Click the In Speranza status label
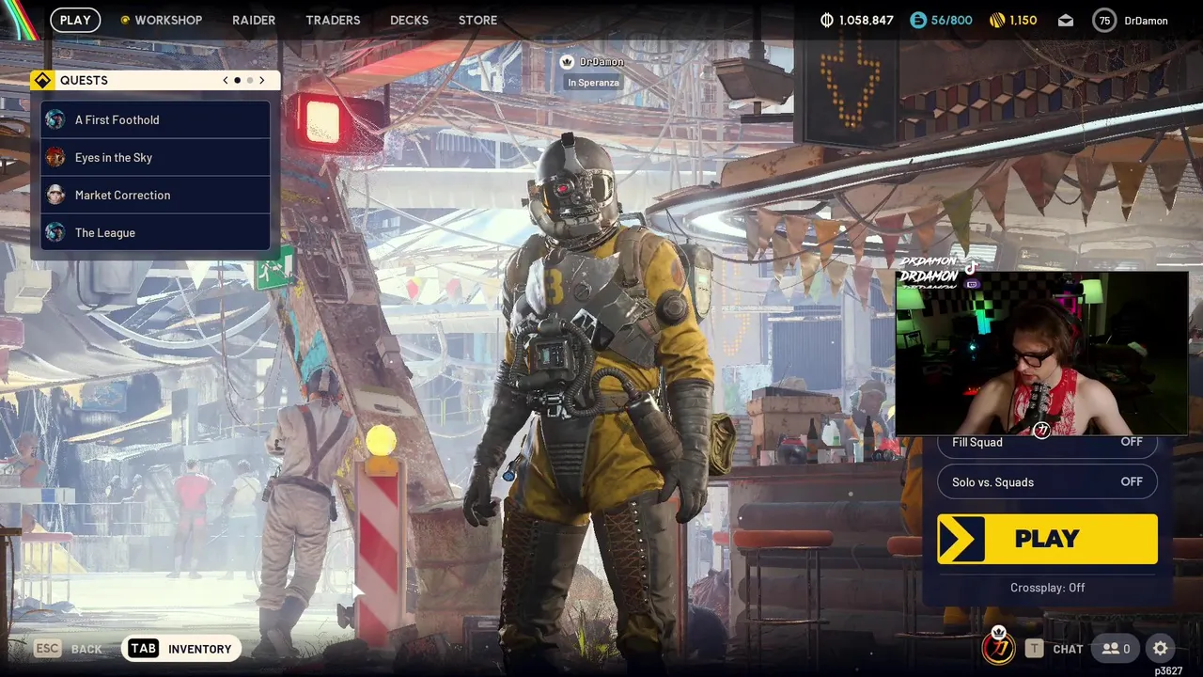This screenshot has width=1203, height=677. tap(593, 83)
